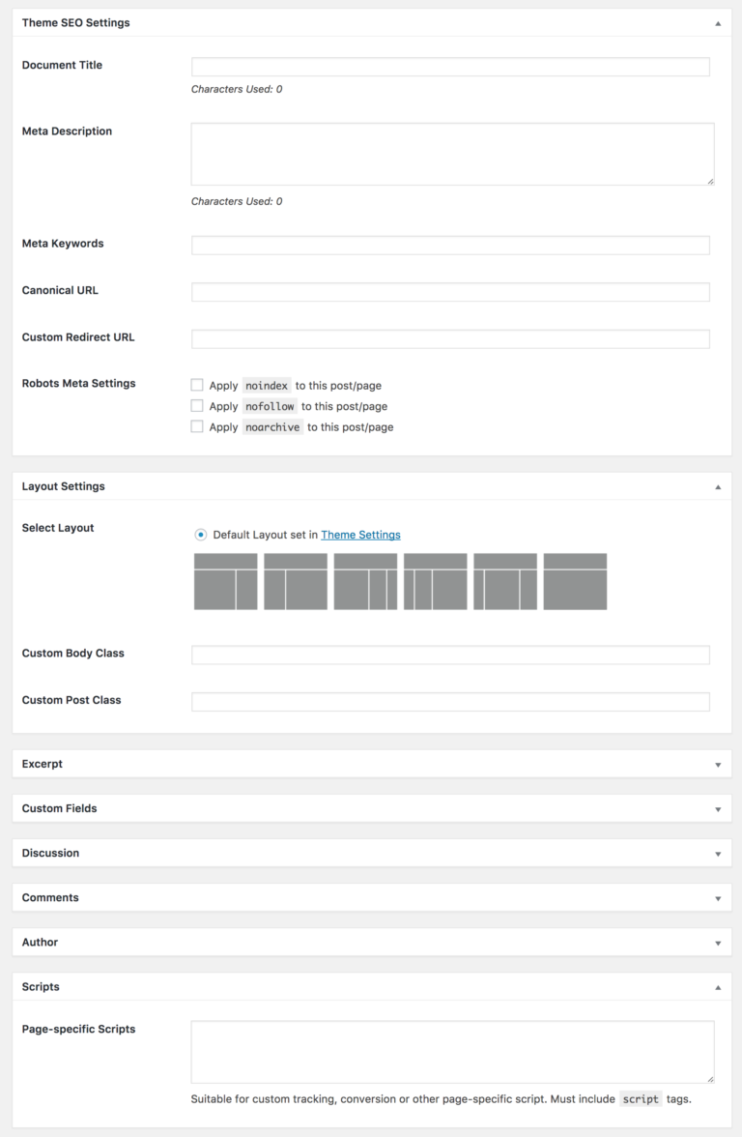Viewport: 742px width, 1137px height.
Task: Click into Page-specific Scripts textarea
Action: (x=453, y=1052)
